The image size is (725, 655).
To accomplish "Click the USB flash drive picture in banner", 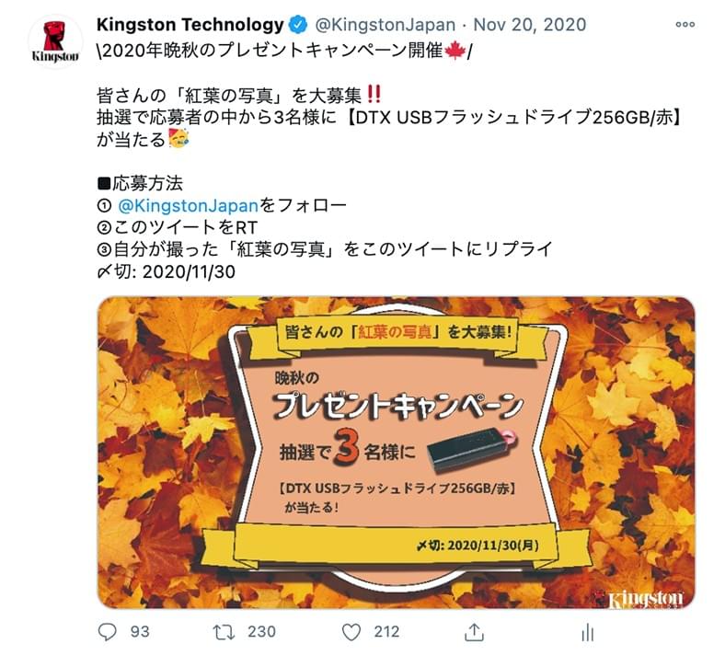I will coord(472,449).
